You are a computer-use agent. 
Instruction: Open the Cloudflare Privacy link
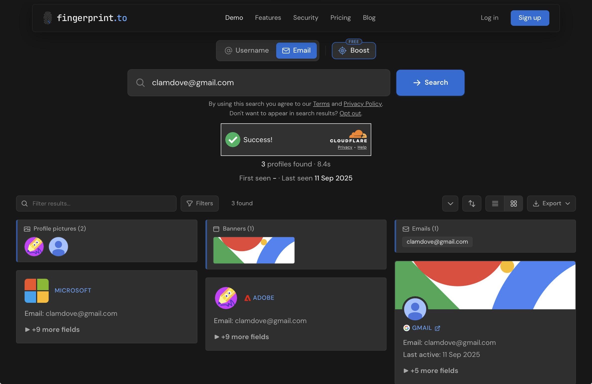[345, 147]
